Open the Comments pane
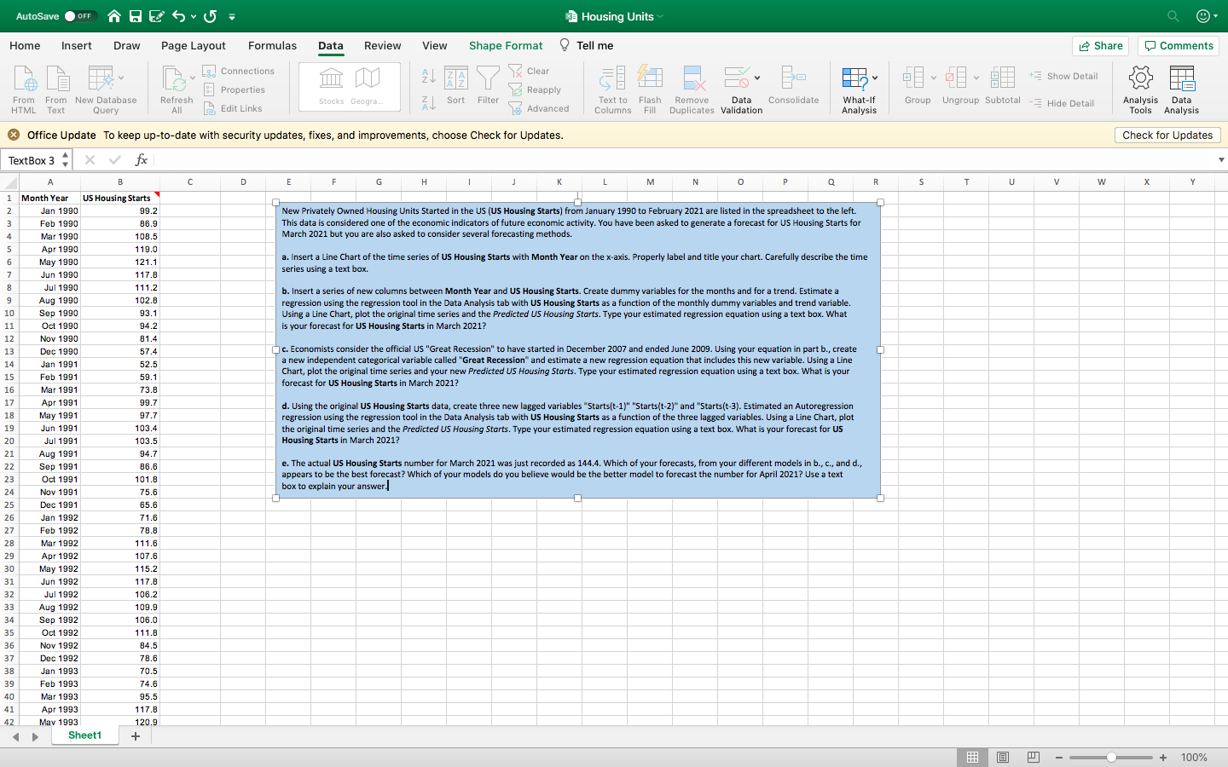The image size is (1228, 767). (1179, 46)
